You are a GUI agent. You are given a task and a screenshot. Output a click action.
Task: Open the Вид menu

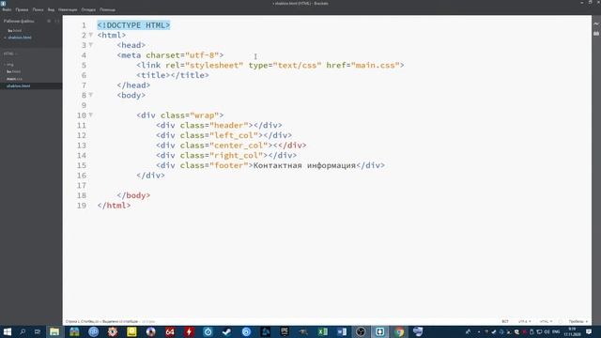(x=51, y=9)
